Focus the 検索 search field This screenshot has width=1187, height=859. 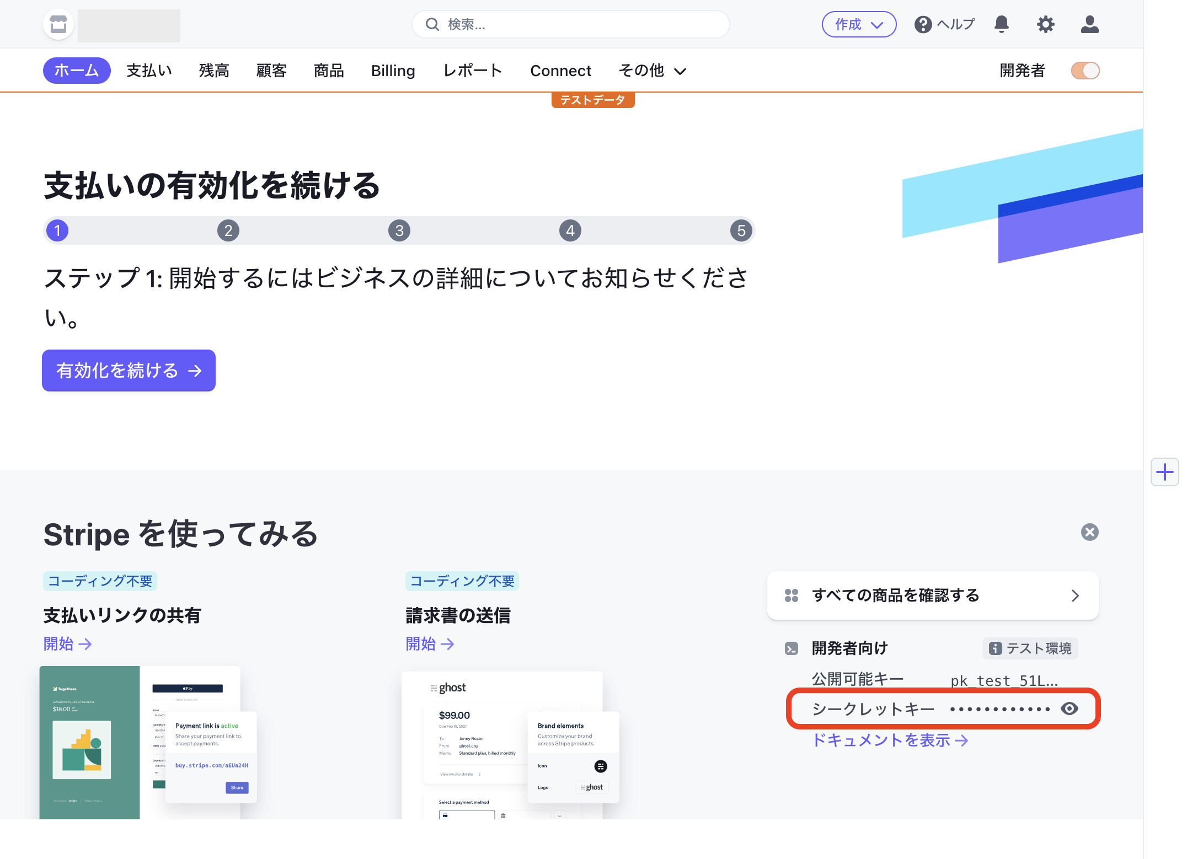[x=571, y=25]
